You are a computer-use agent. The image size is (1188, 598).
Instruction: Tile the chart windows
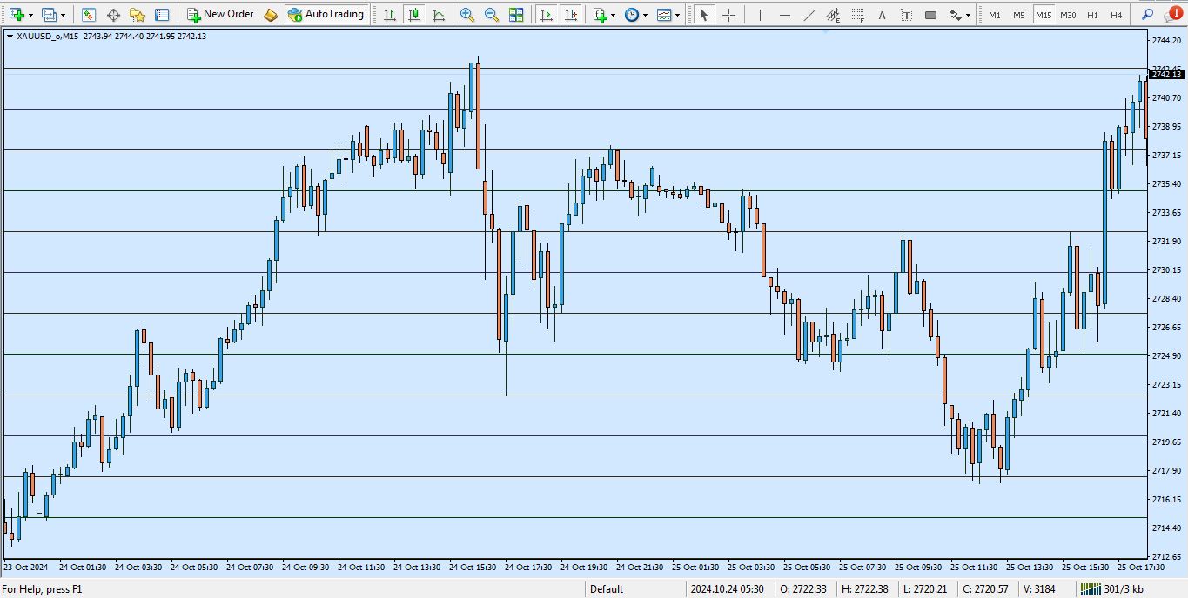(516, 15)
